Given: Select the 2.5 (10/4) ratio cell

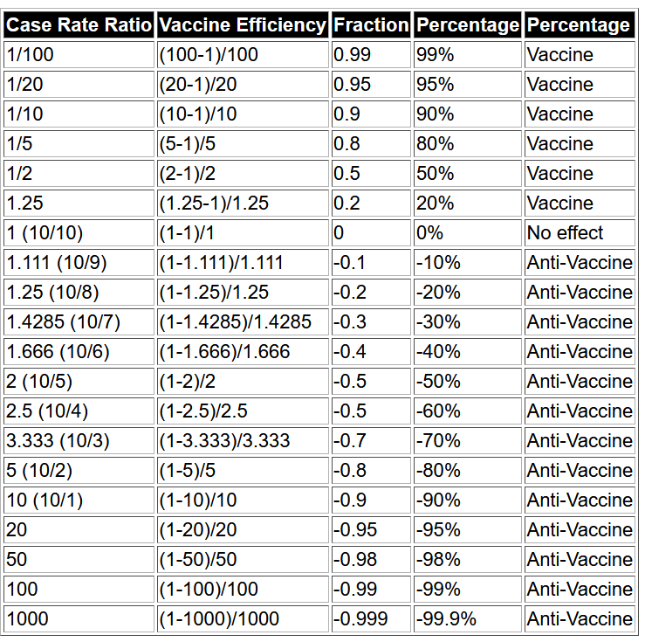Looking at the screenshot, I should 79,411.
